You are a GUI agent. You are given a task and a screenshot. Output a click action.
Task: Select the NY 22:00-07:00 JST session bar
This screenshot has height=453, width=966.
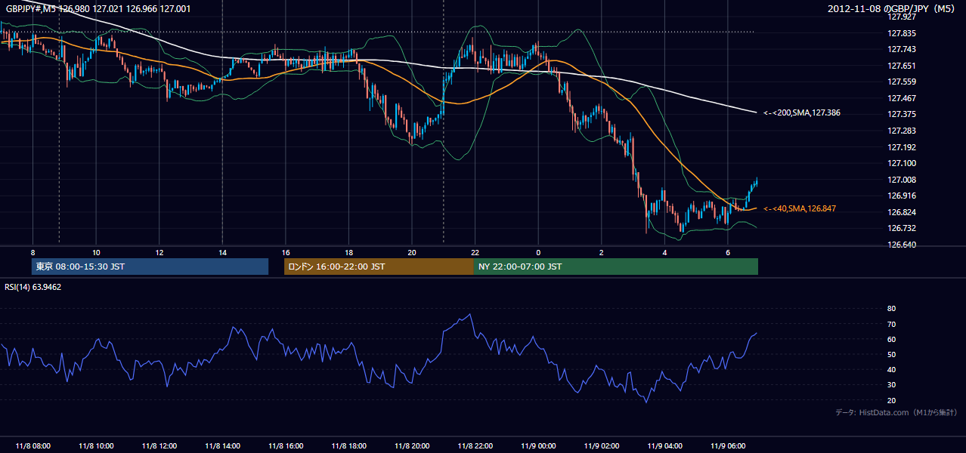pyautogui.click(x=616, y=267)
